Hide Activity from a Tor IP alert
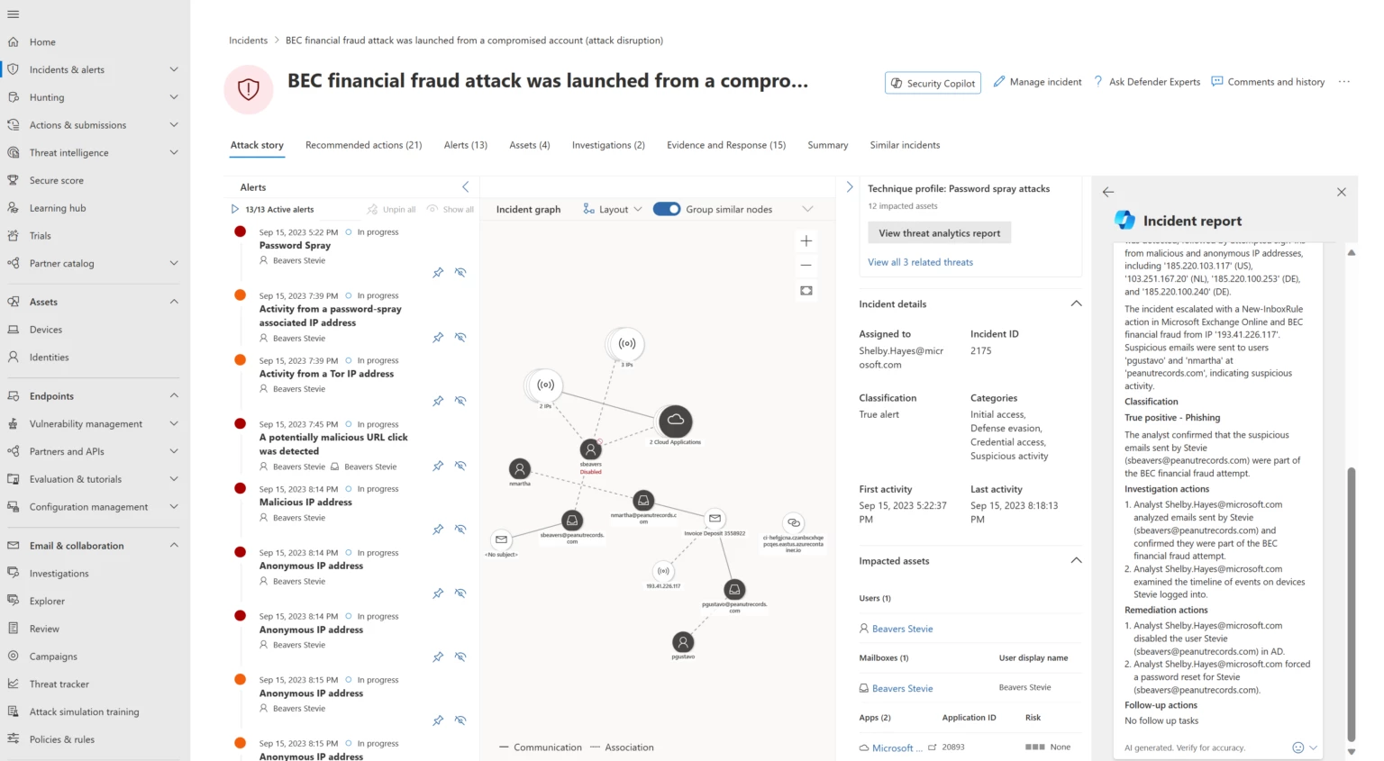 click(x=460, y=401)
